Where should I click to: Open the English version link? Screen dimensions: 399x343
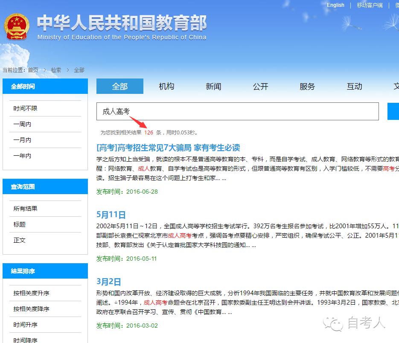(x=335, y=5)
